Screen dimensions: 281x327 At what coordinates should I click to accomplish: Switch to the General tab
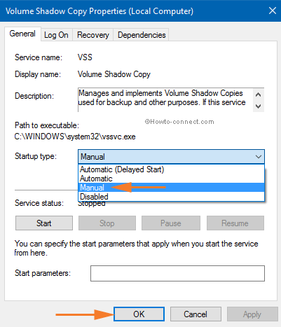(22, 34)
